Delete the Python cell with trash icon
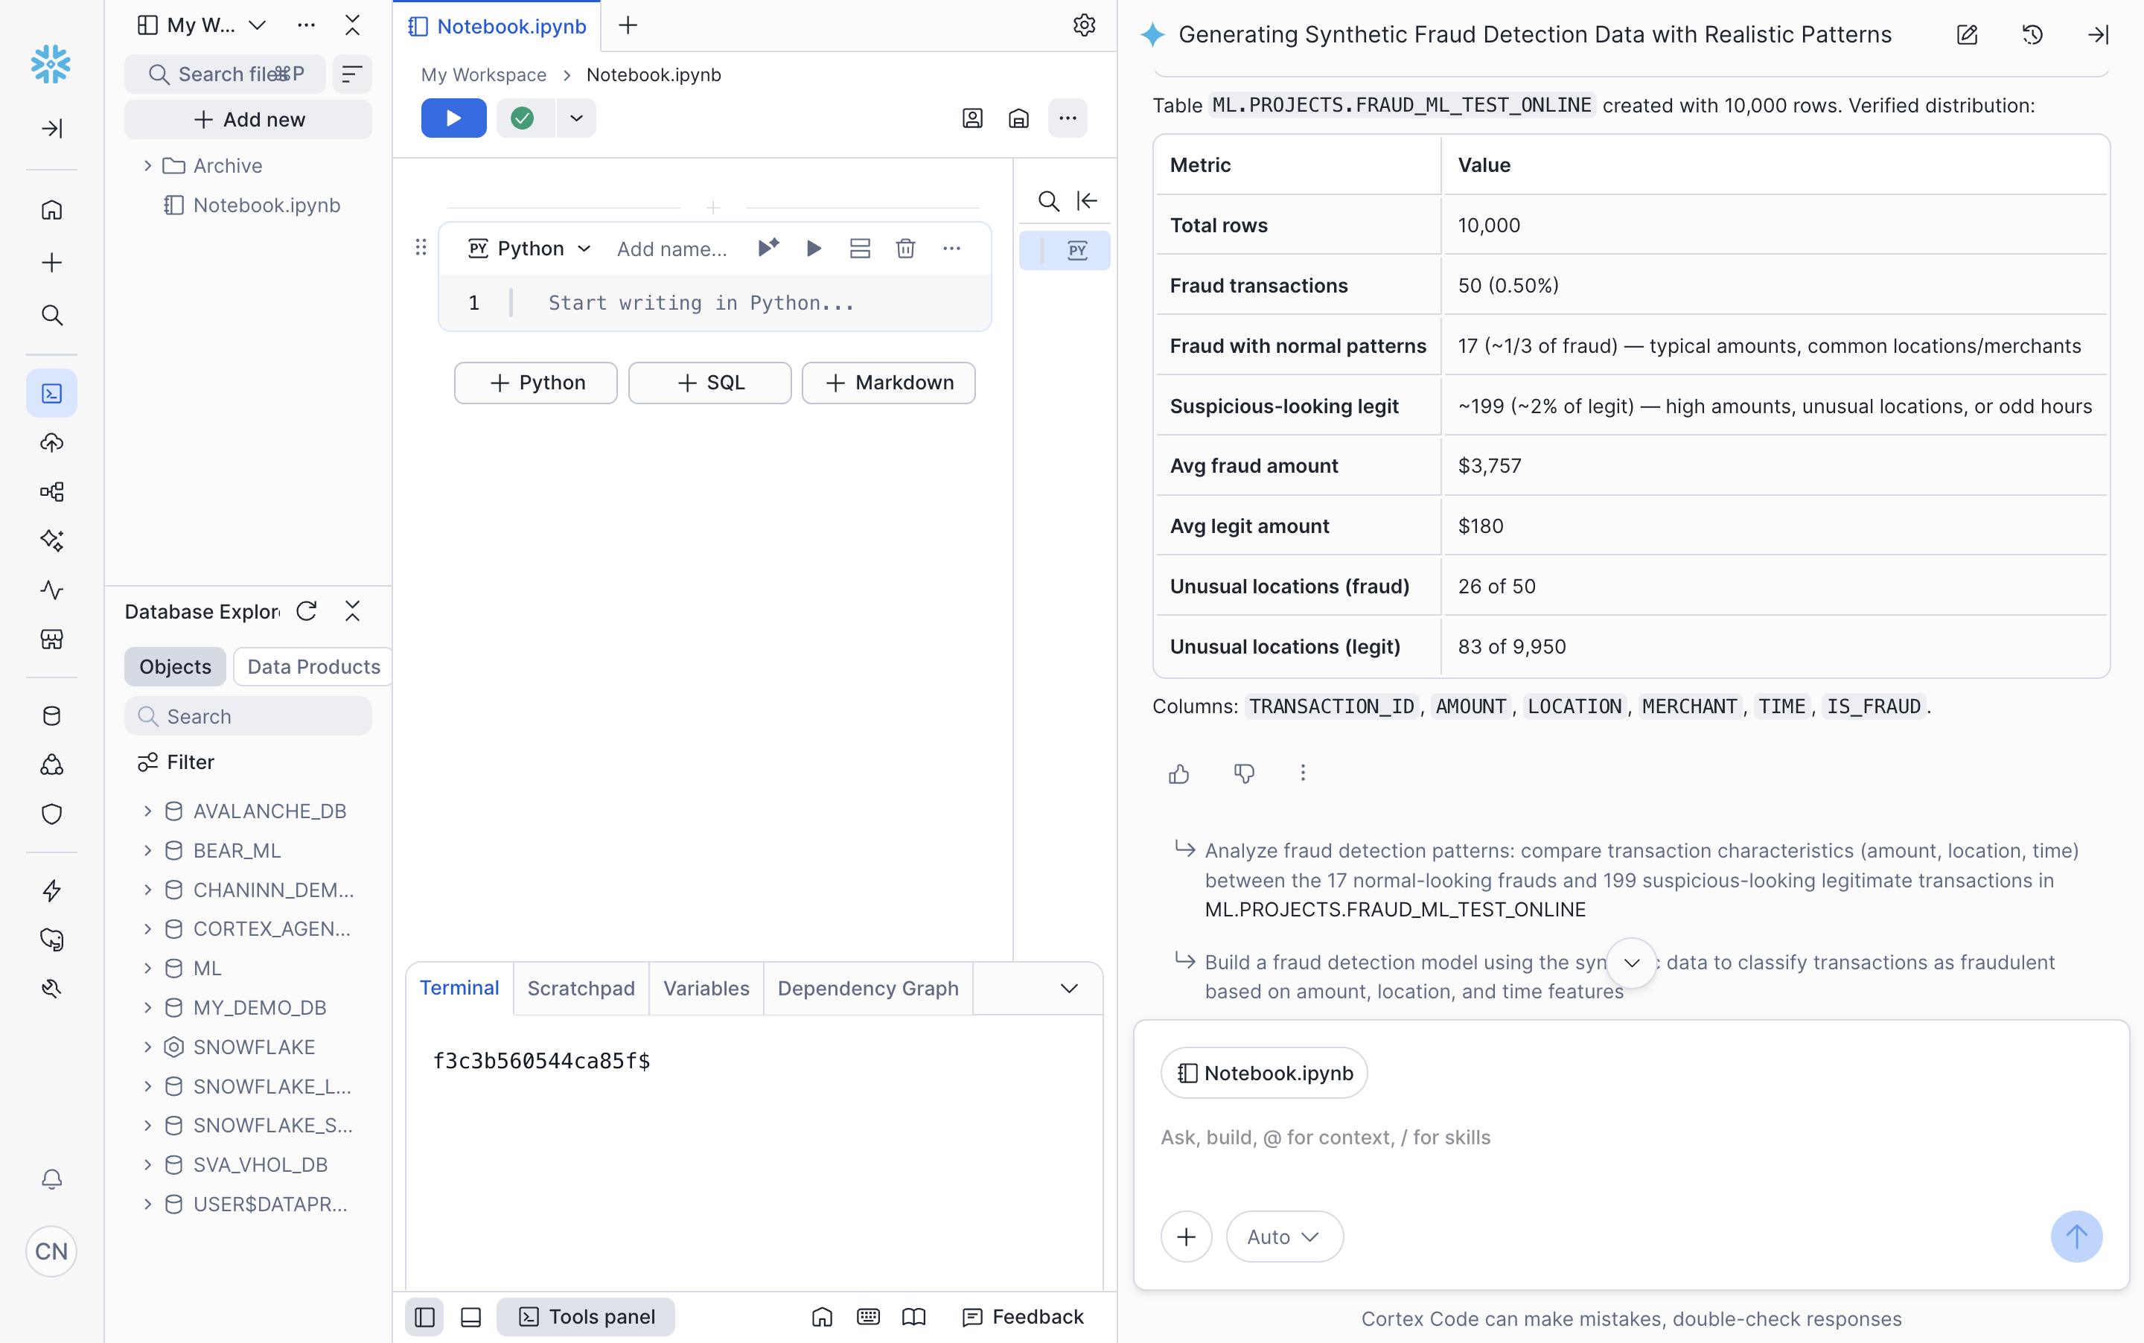This screenshot has height=1343, width=2144. click(x=905, y=249)
